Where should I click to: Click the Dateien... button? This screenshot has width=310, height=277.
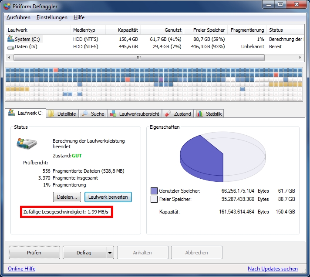coord(67,197)
